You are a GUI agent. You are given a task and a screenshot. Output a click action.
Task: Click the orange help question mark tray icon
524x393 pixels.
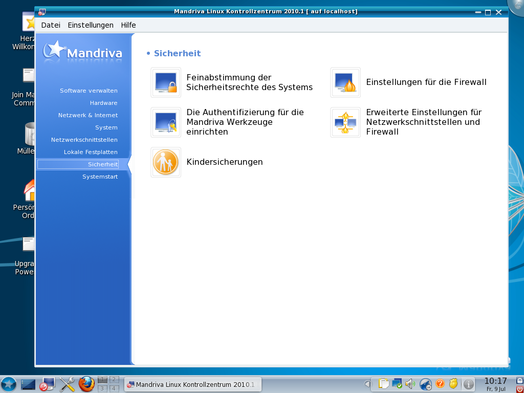[440, 384]
